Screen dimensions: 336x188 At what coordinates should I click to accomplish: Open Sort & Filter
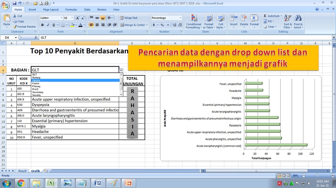click(x=288, y=21)
